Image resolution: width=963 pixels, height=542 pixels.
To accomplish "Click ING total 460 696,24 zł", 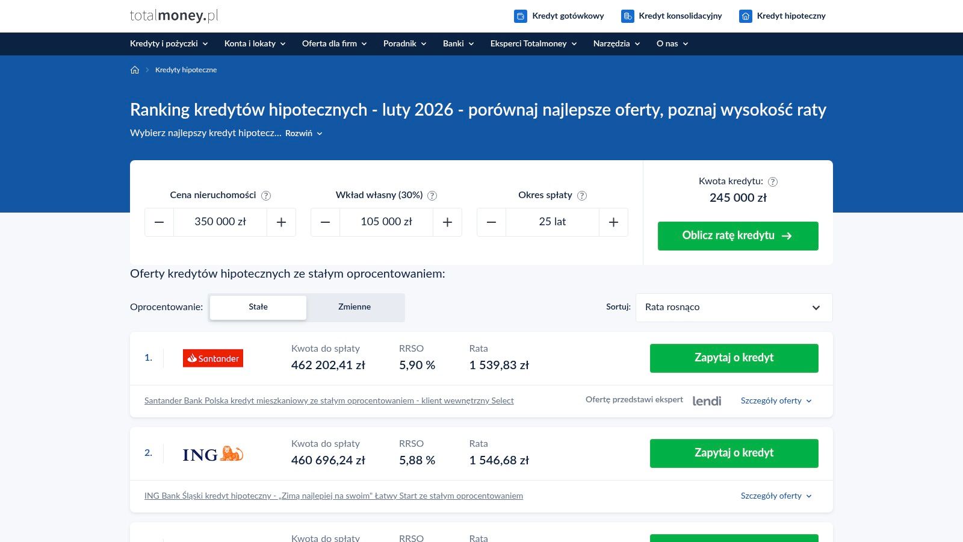I will (328, 461).
